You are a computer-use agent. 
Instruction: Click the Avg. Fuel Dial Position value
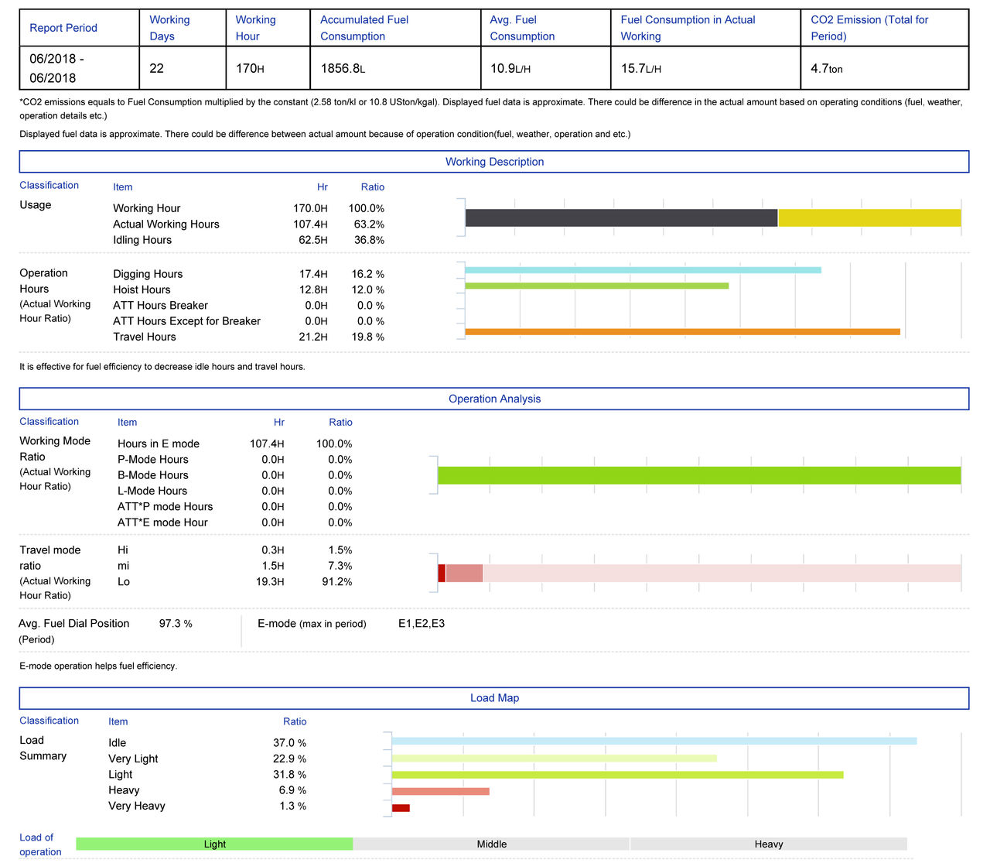coord(176,624)
